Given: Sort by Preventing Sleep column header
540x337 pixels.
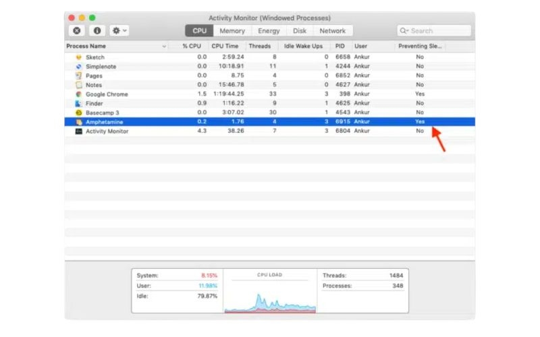Looking at the screenshot, I should (x=420, y=46).
